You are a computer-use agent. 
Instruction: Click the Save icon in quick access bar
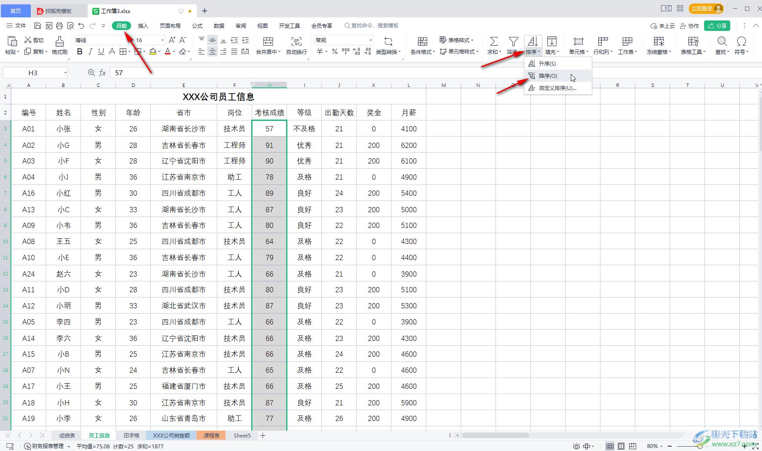coord(37,26)
